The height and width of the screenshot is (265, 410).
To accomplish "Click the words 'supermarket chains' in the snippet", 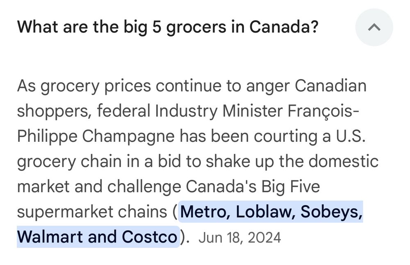I will 92,212.
